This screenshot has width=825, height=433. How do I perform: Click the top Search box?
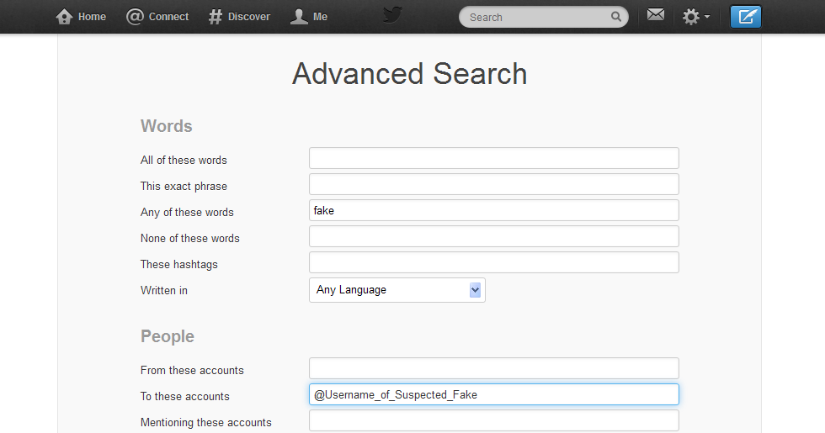[535, 17]
